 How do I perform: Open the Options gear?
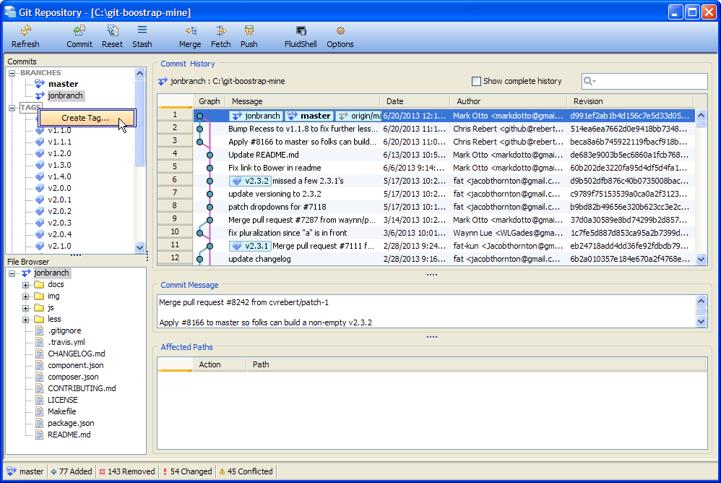click(340, 36)
